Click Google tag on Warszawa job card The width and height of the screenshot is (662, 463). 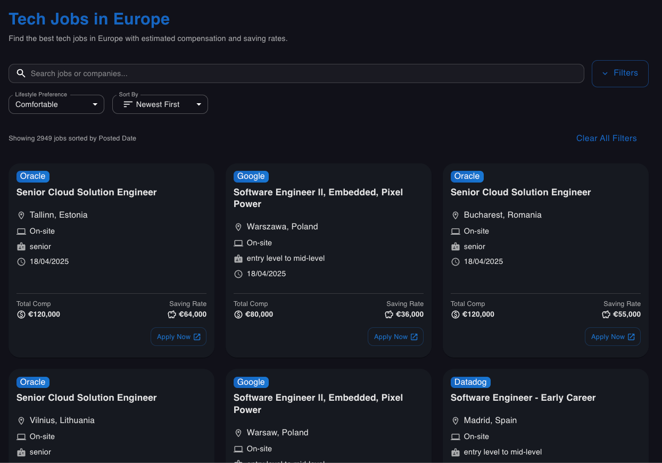click(251, 176)
